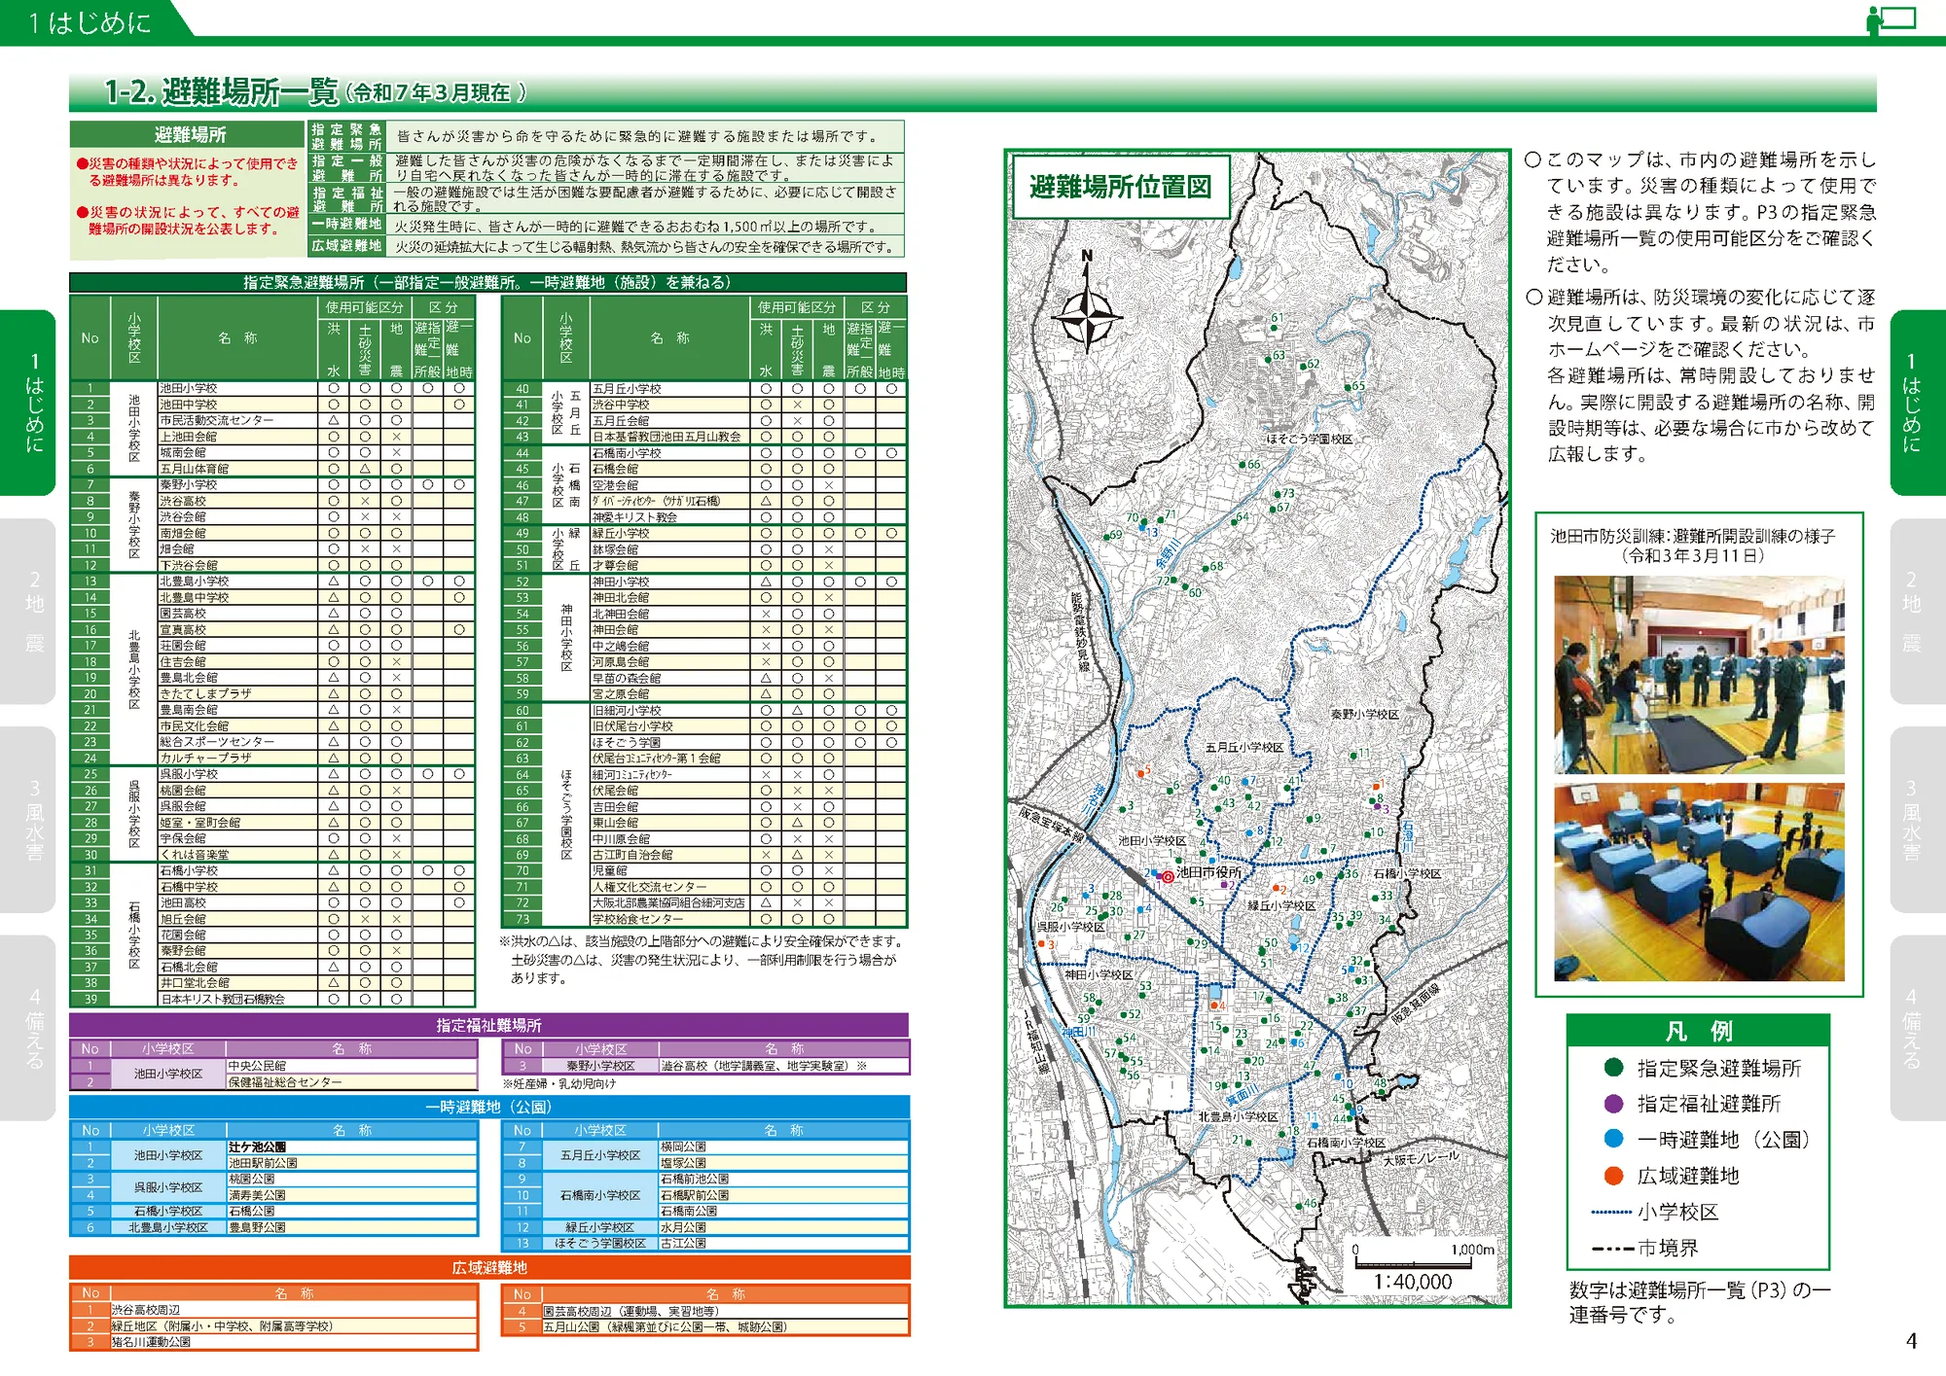Click the orange 広域避難地 legend dot
The image size is (1946, 1376).
click(1613, 1176)
